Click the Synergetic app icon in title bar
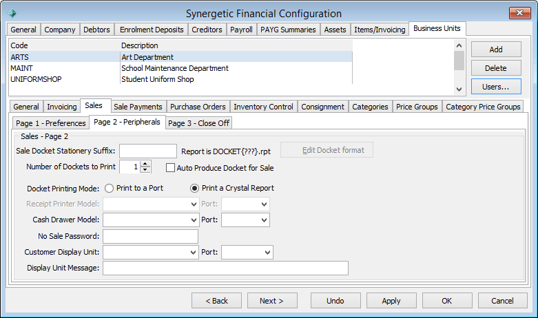 [x=12, y=13]
